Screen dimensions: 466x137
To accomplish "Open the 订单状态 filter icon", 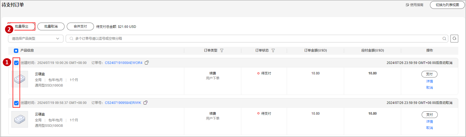I will [273, 50].
